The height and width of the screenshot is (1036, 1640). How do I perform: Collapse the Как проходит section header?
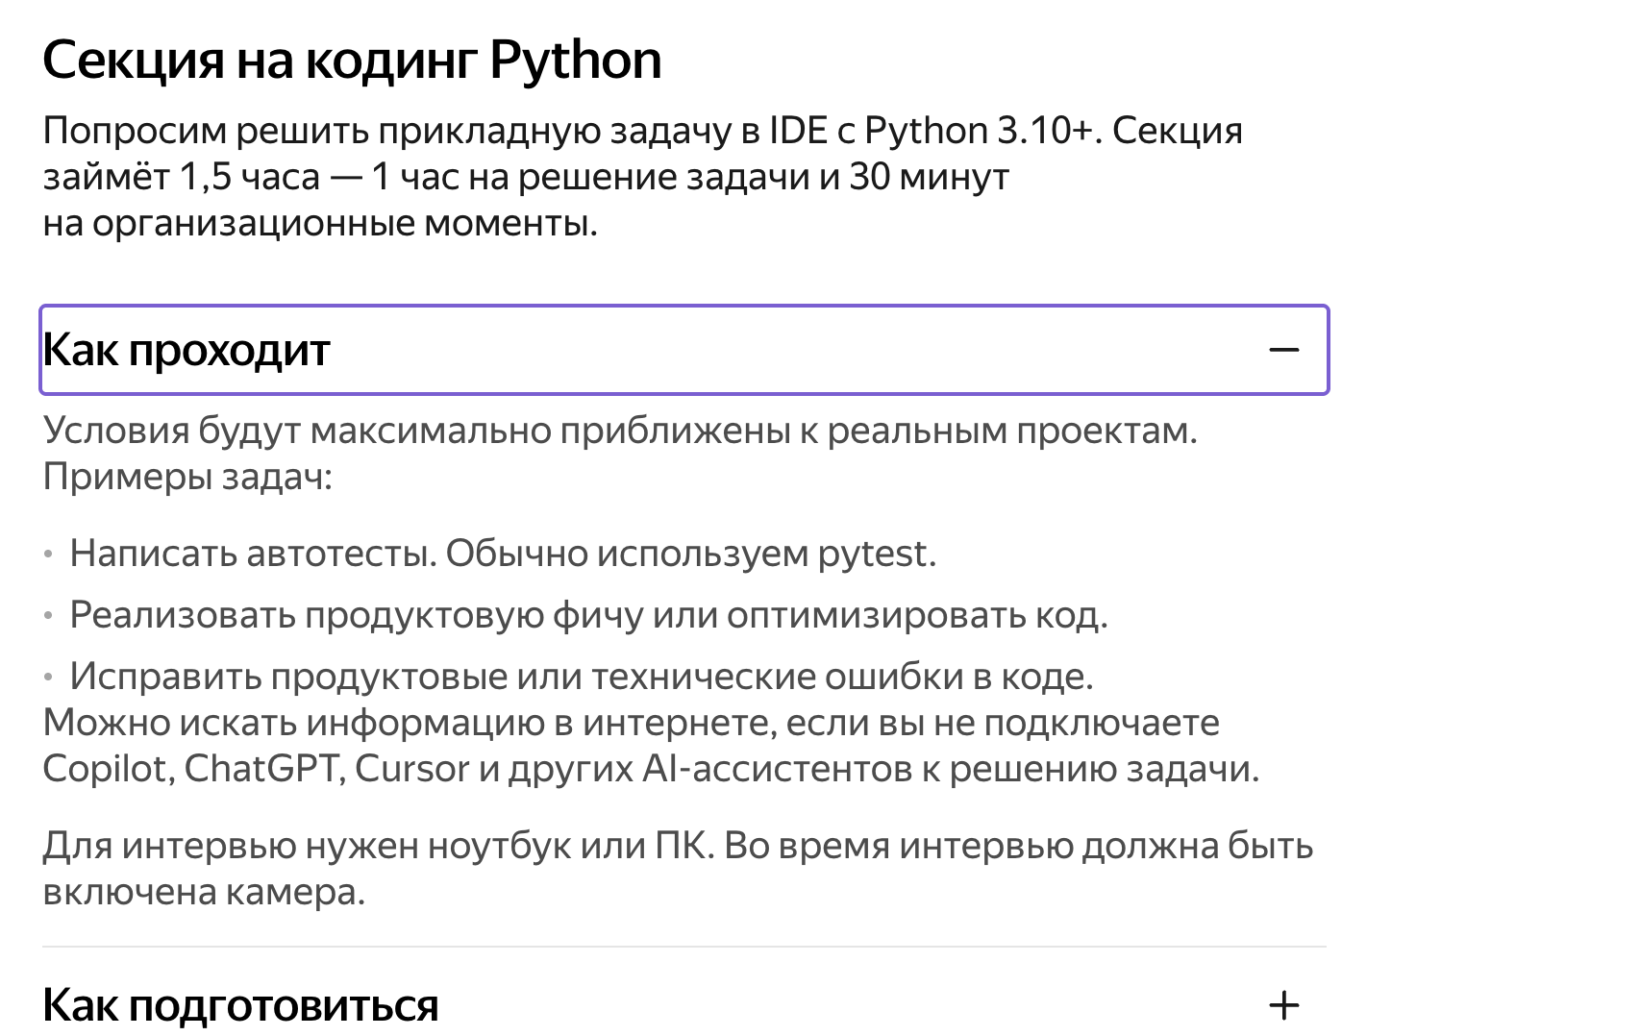click(186, 350)
